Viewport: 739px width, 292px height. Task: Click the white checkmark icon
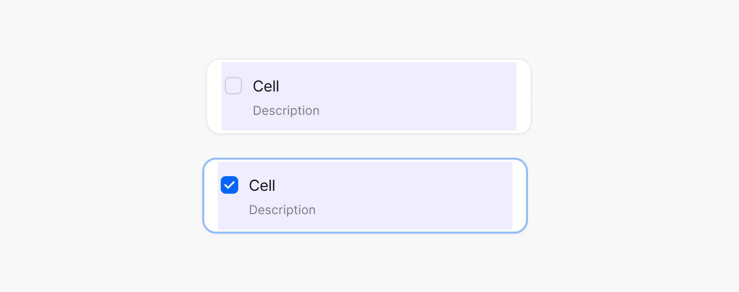point(229,185)
